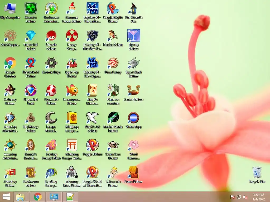Open Google Chrome desktop shortcut
Image resolution: width=270 pixels, height=202 pixels.
pos(10,63)
